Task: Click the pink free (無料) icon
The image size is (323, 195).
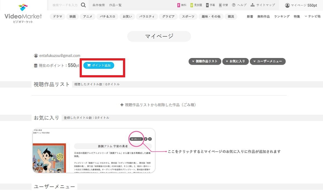Action: click(179, 5)
